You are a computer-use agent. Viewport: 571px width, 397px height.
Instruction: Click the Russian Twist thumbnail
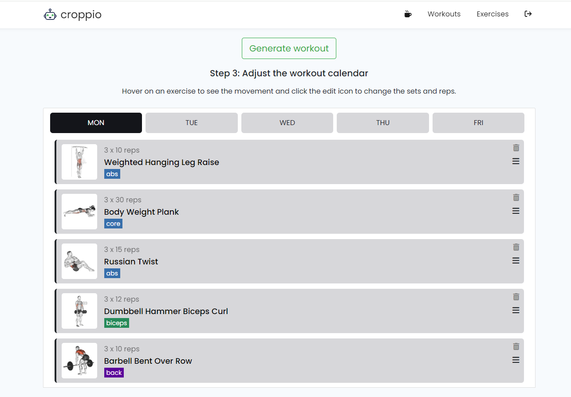coord(79,261)
